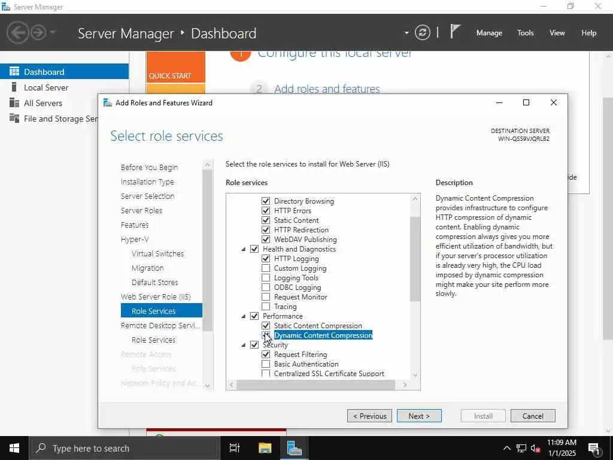Open the notifications flag icon
This screenshot has width=613, height=460.
[x=455, y=31]
